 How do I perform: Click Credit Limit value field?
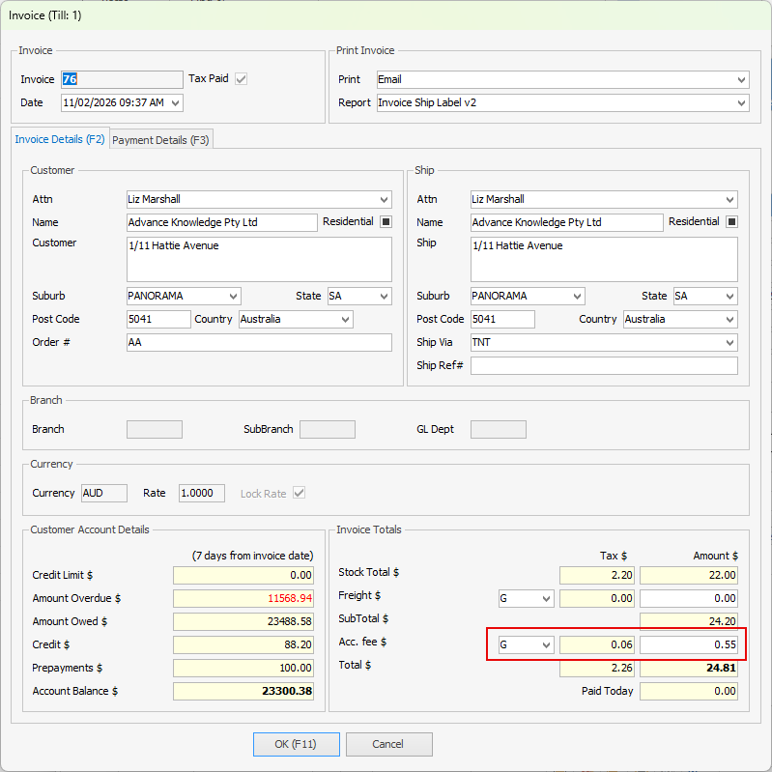[x=243, y=575]
